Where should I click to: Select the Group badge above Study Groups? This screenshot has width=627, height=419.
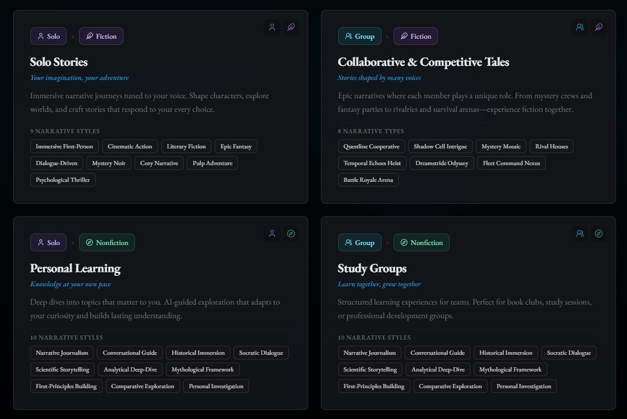pos(360,242)
